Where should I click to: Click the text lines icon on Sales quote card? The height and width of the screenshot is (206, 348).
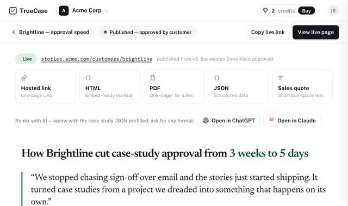(x=281, y=78)
